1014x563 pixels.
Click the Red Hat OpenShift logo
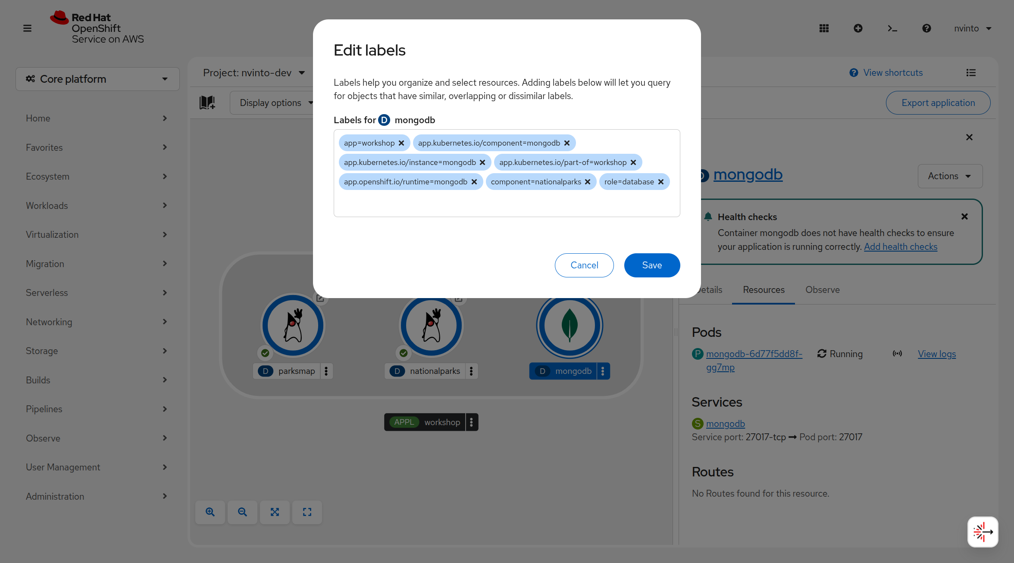tap(97, 28)
